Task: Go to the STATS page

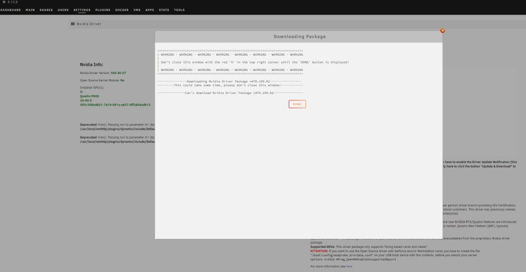Action: (164, 10)
